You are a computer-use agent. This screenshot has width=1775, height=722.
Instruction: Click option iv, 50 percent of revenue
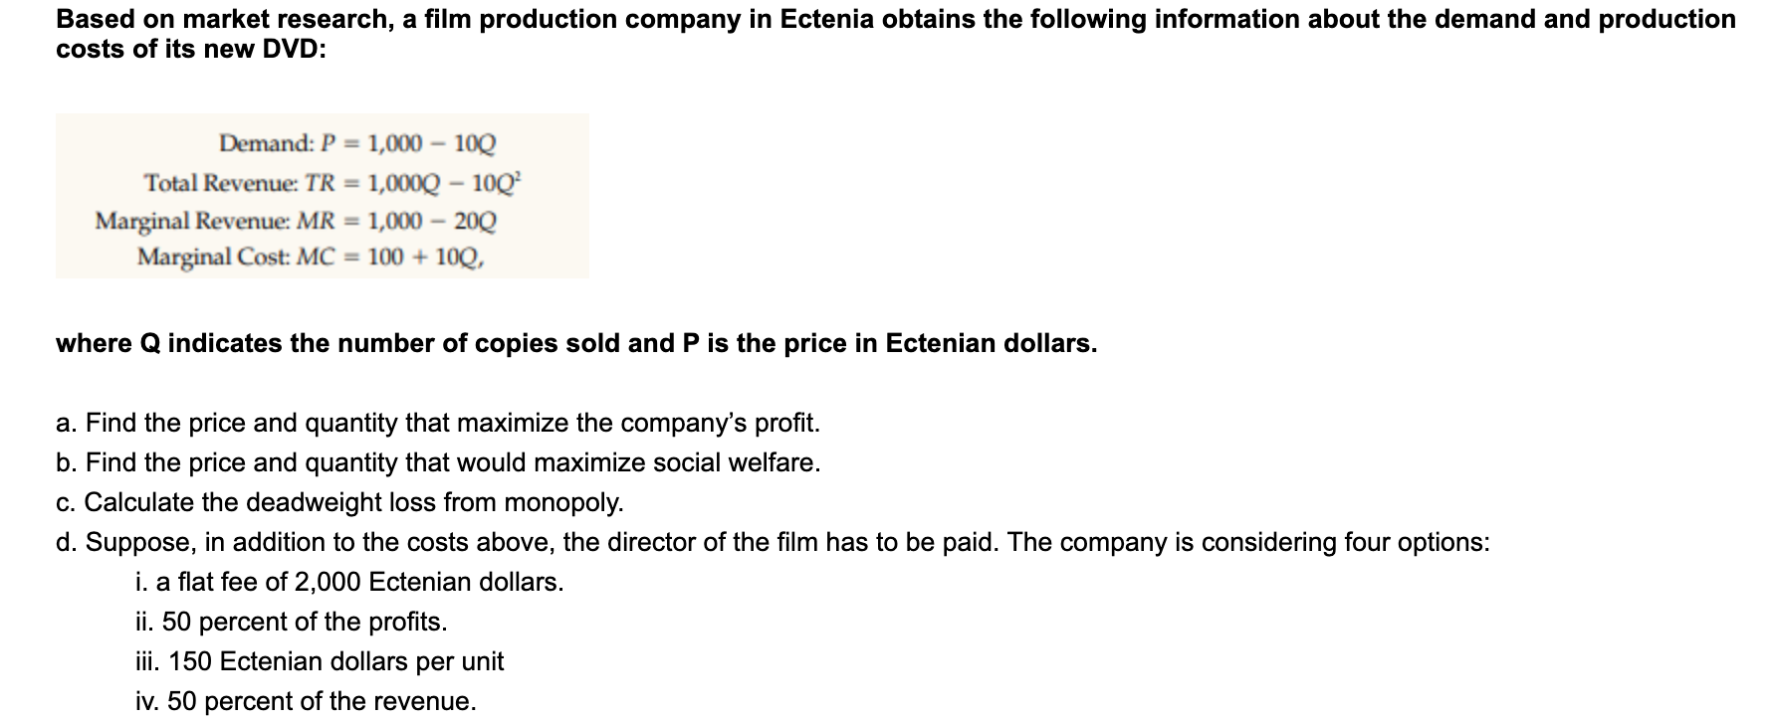click(306, 702)
